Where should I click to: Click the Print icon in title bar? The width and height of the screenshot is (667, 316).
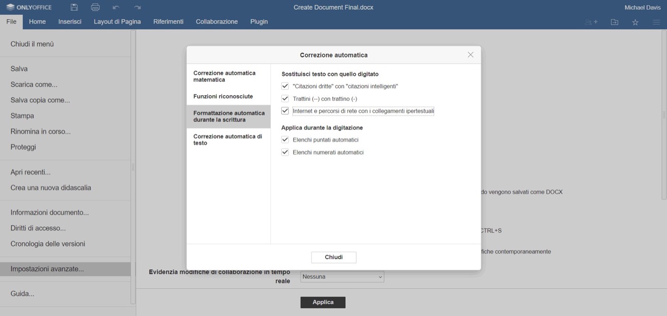click(95, 7)
